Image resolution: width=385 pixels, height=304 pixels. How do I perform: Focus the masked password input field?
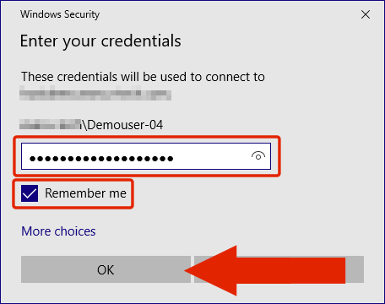(x=146, y=156)
